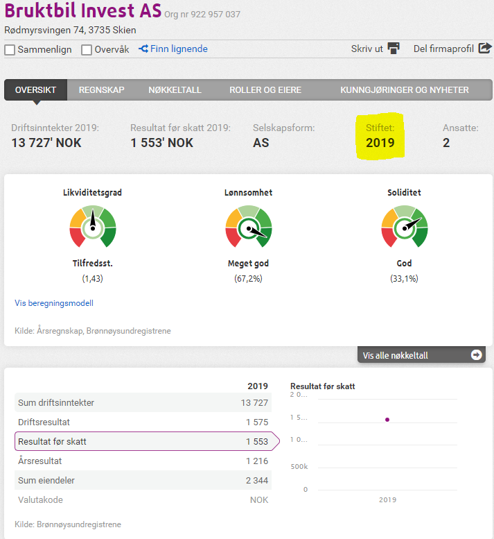This screenshot has width=494, height=539.
Task: Enable the Overvåk checkbox
Action: (87, 50)
